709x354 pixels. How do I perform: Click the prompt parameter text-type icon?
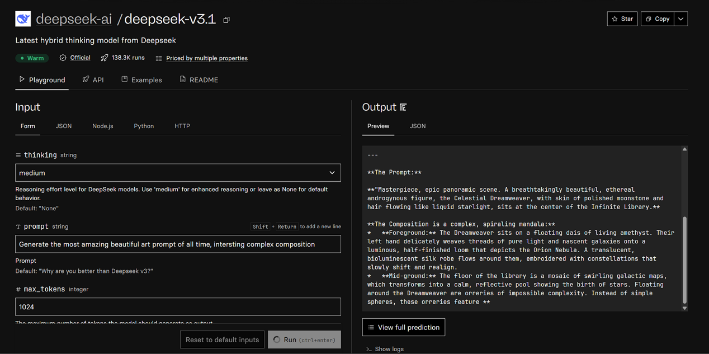(x=18, y=227)
